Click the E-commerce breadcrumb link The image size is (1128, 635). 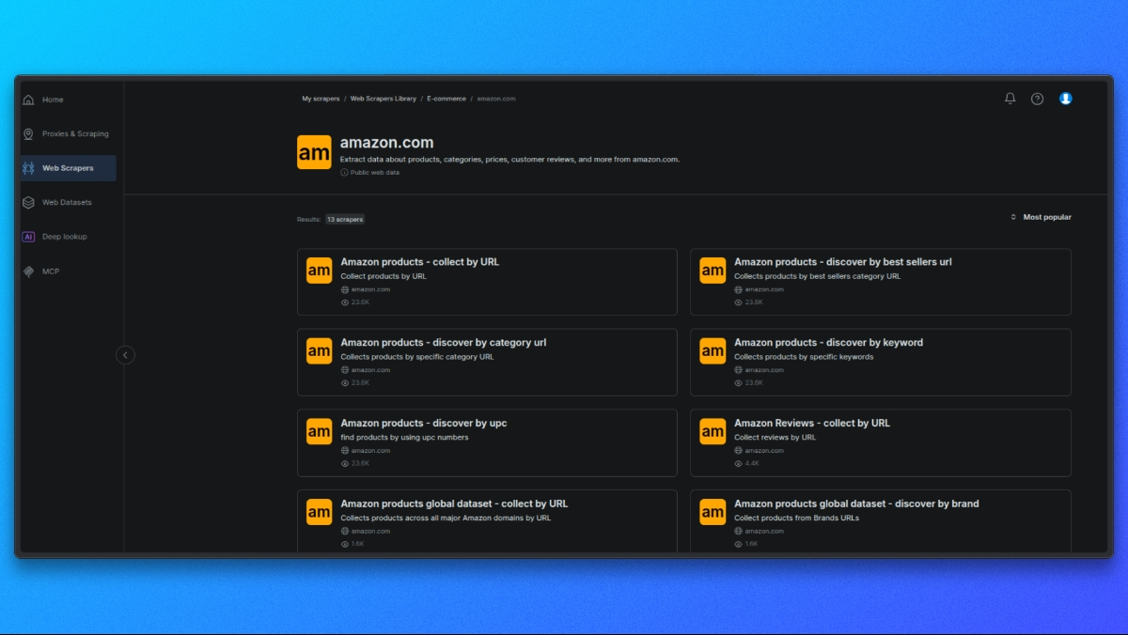446,99
